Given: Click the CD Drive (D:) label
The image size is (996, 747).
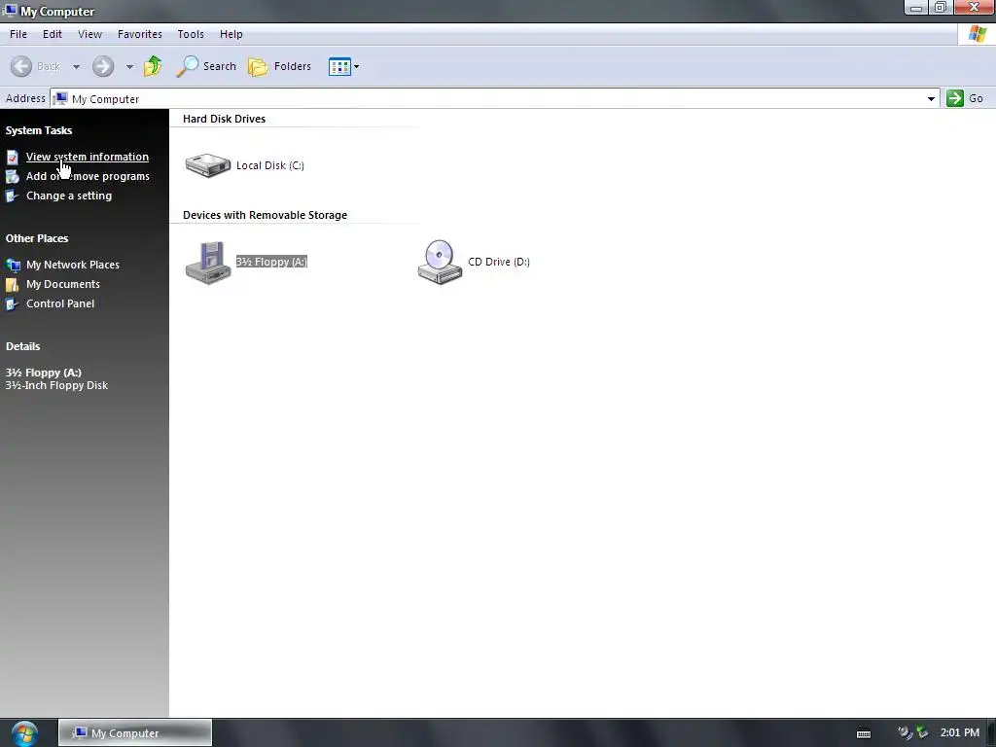Looking at the screenshot, I should (x=499, y=262).
